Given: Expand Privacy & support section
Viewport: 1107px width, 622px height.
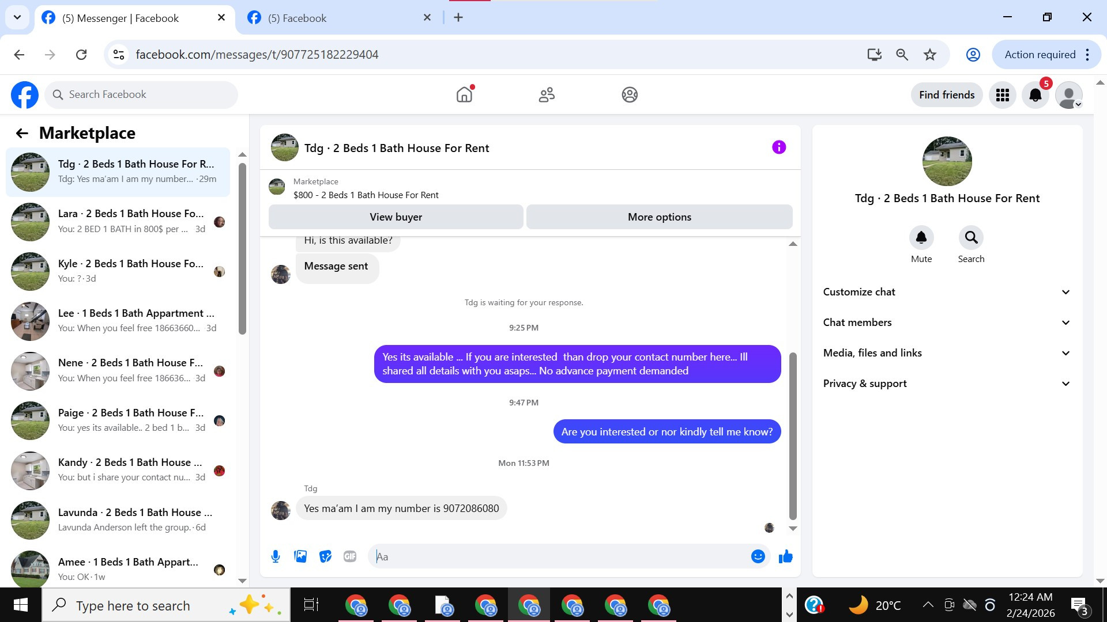Looking at the screenshot, I should click(947, 384).
